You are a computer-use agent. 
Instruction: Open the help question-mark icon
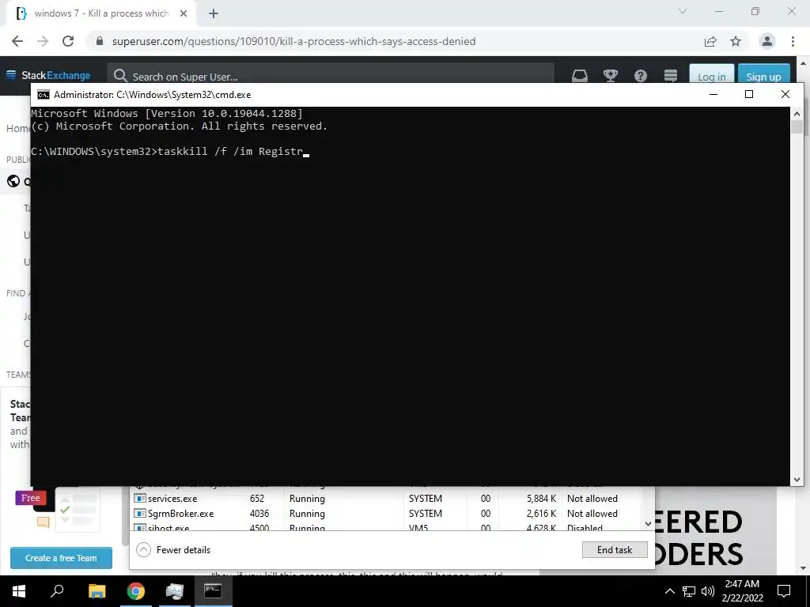(x=641, y=77)
